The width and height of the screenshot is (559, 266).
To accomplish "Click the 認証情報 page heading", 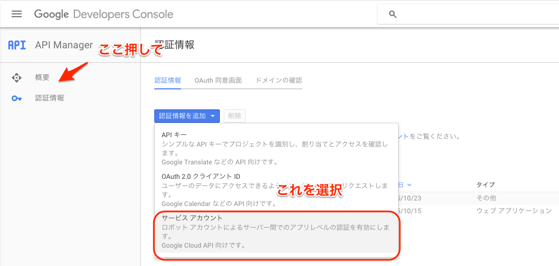I will click(x=175, y=45).
